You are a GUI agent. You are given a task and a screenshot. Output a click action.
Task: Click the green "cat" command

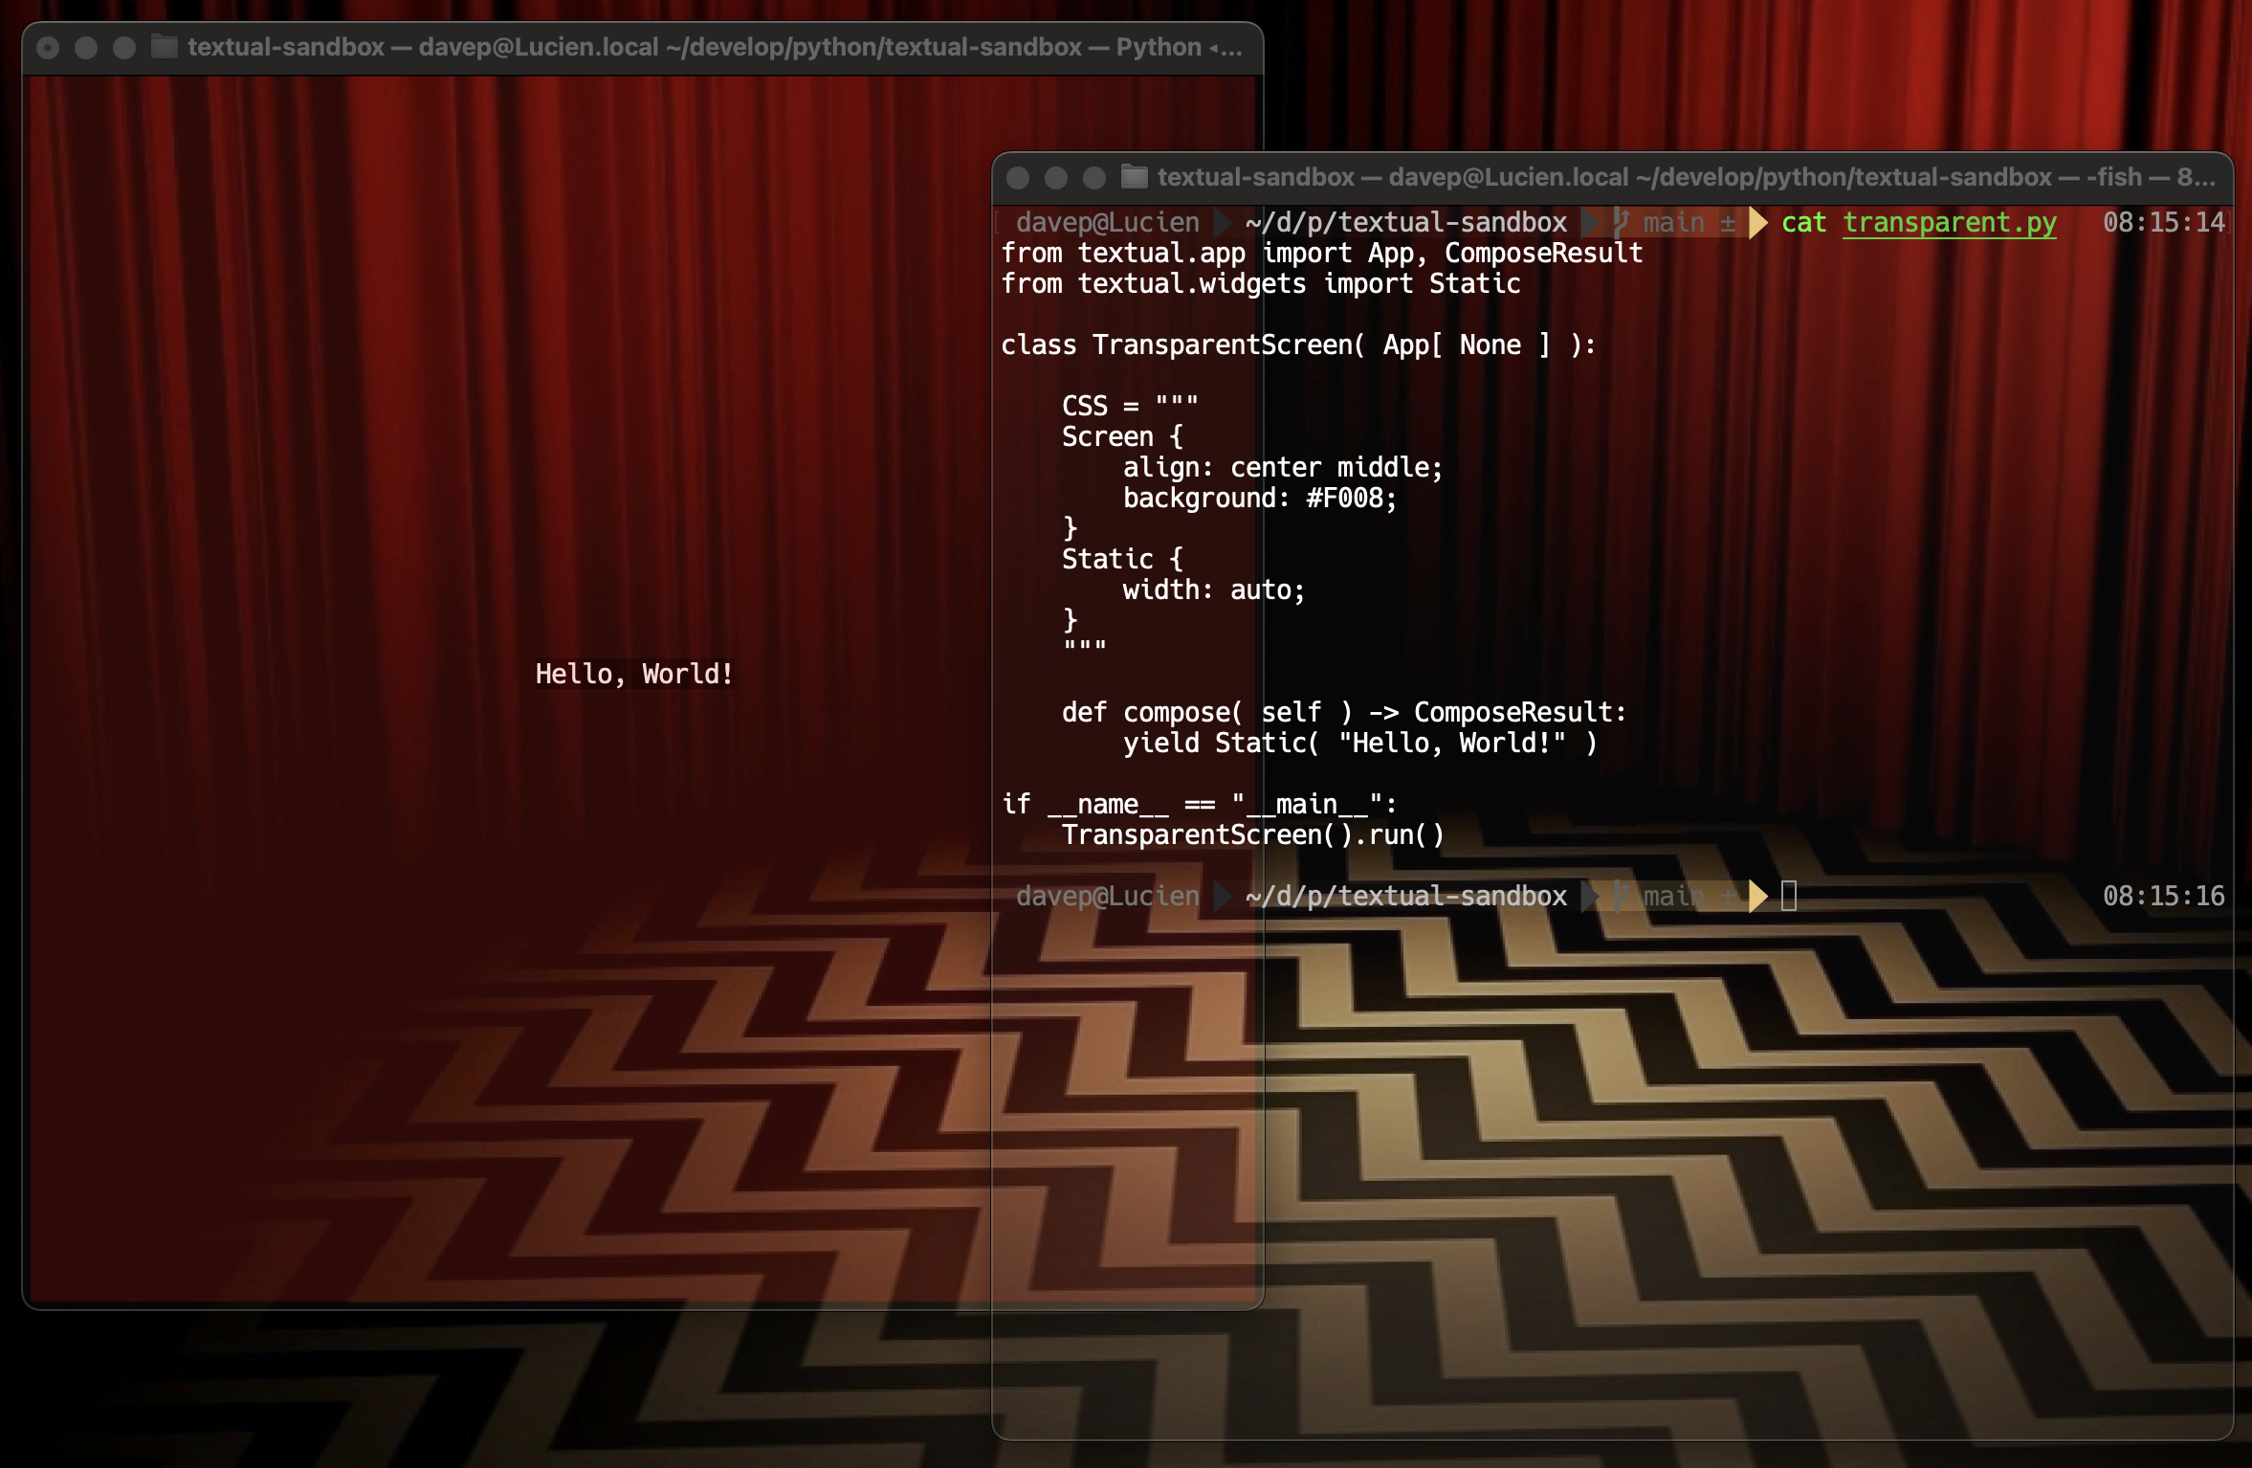[x=1803, y=223]
